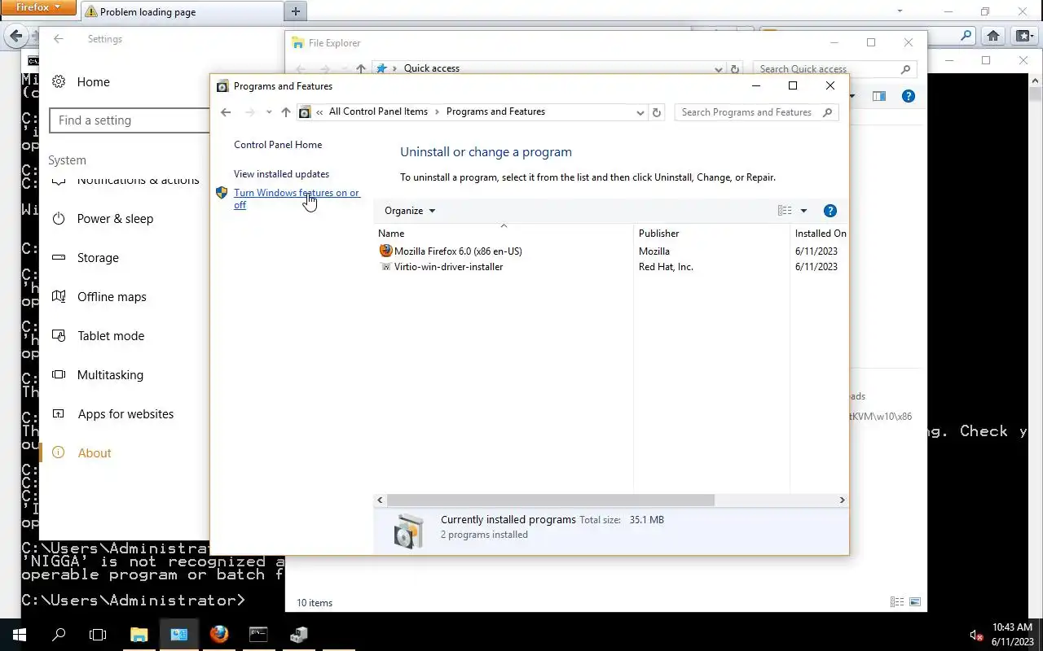Select Tablet mode in Settings
This screenshot has width=1043, height=651.
tap(111, 336)
